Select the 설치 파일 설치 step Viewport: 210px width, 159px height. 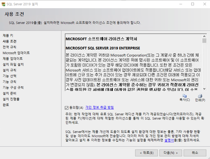[13, 65]
